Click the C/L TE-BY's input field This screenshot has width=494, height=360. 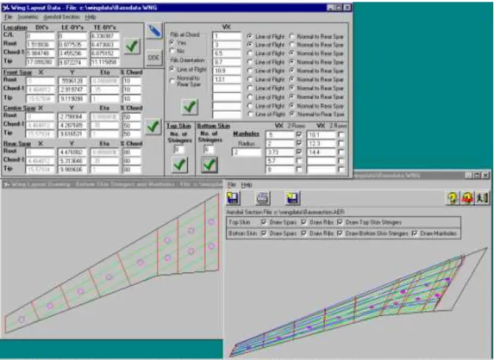tap(105, 36)
